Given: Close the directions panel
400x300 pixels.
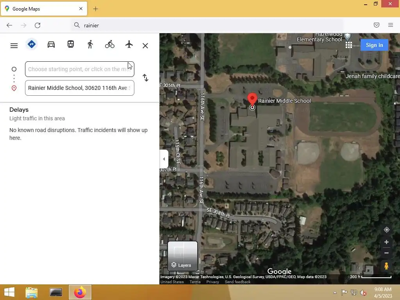Looking at the screenshot, I should 145,46.
